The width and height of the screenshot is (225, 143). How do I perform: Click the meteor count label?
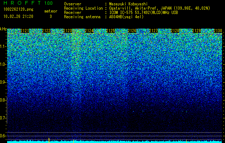51,11
